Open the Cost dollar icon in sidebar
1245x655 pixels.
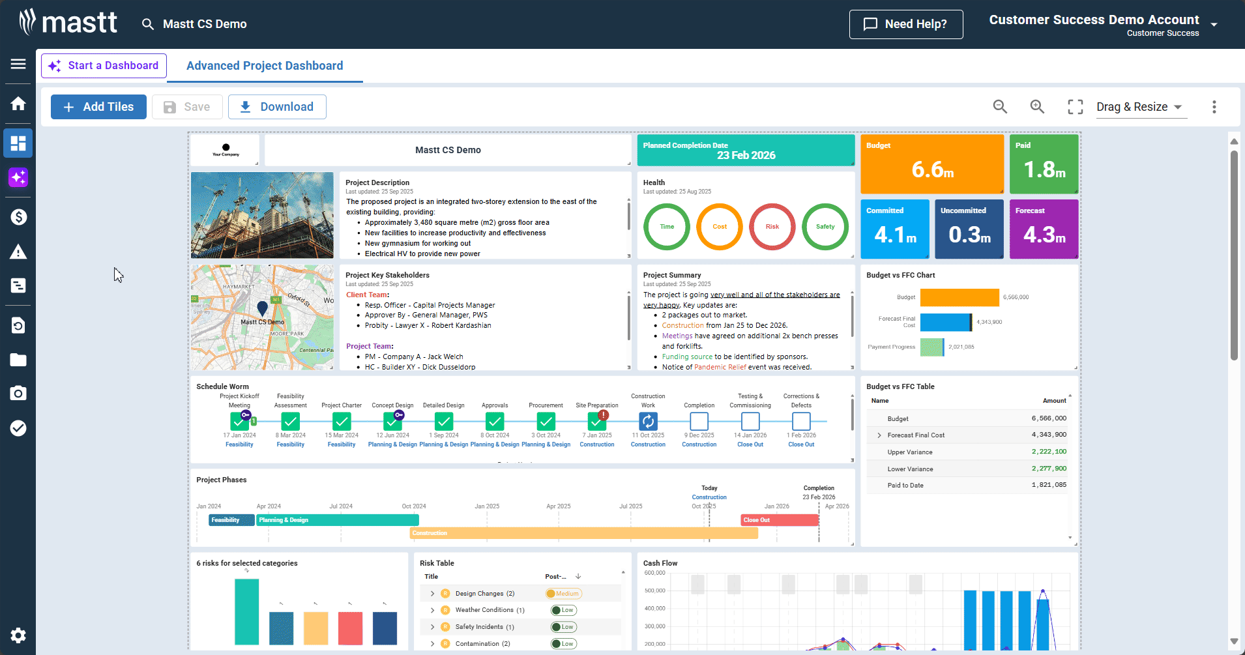(x=18, y=217)
